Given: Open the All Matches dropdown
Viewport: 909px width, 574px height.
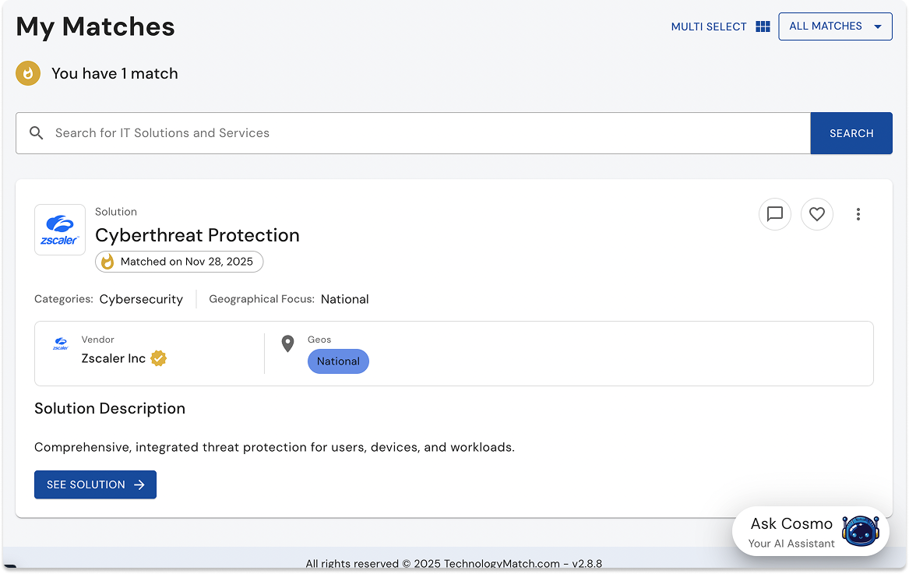Looking at the screenshot, I should (x=835, y=26).
